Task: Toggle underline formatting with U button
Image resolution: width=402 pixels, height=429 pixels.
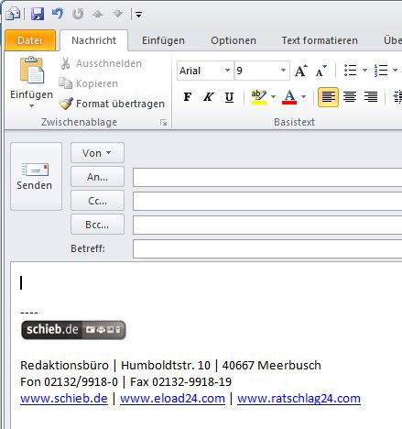Action: pyautogui.click(x=229, y=97)
